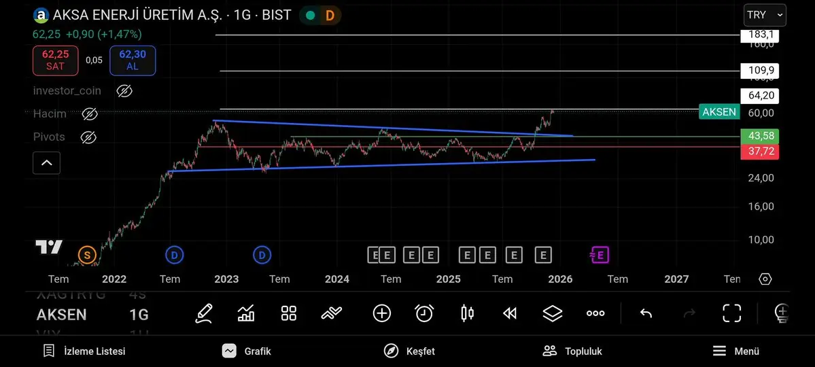The image size is (815, 367).
Task: Start bar replay with the rewind icon
Action: [510, 313]
